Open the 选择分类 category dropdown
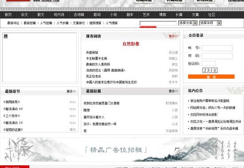The width and height of the screenshot is (244, 168). pos(188,23)
